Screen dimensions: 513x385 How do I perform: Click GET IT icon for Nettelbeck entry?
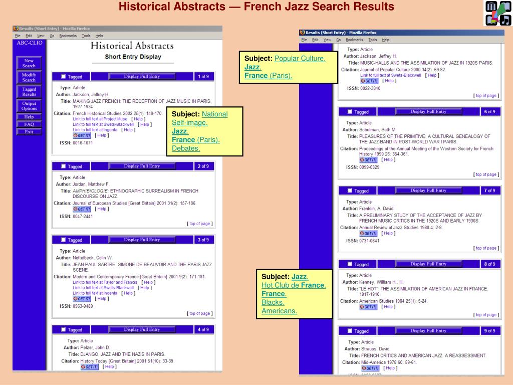pos(82,299)
